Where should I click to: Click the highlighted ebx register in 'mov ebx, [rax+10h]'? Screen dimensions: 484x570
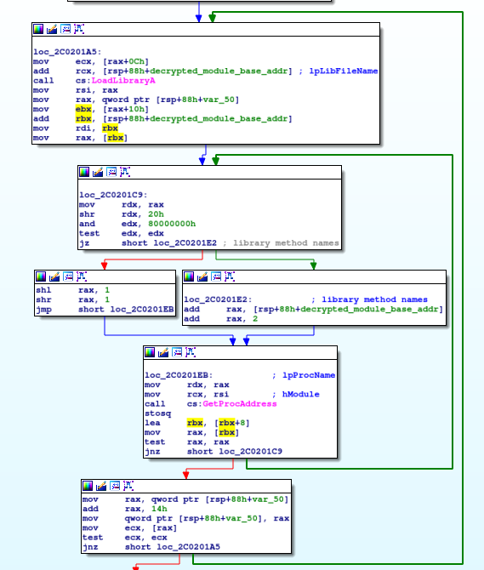tap(83, 109)
